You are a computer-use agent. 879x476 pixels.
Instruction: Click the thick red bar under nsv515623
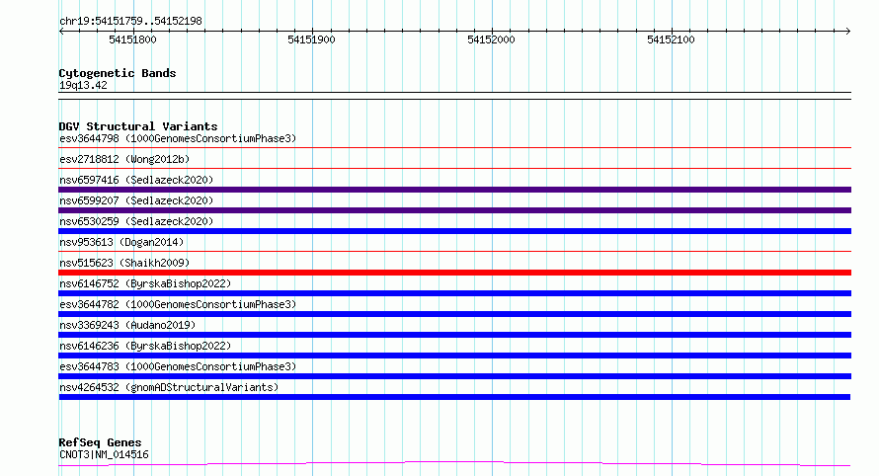(x=454, y=273)
